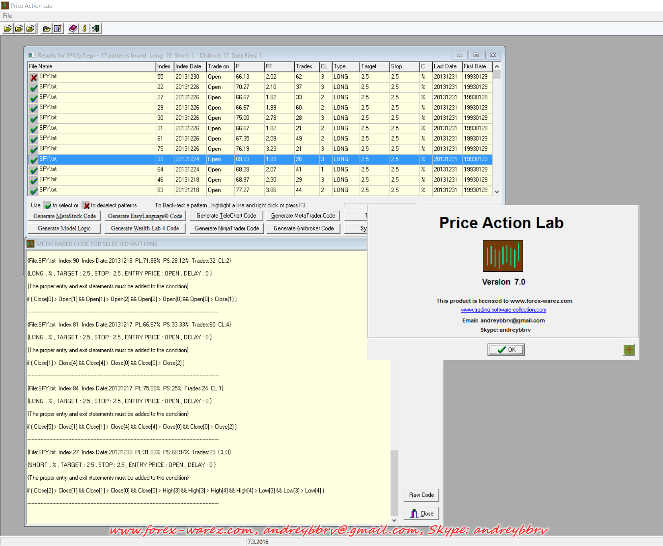663x546 pixels.
Task: Sort by the Trades column header
Action: (x=306, y=66)
